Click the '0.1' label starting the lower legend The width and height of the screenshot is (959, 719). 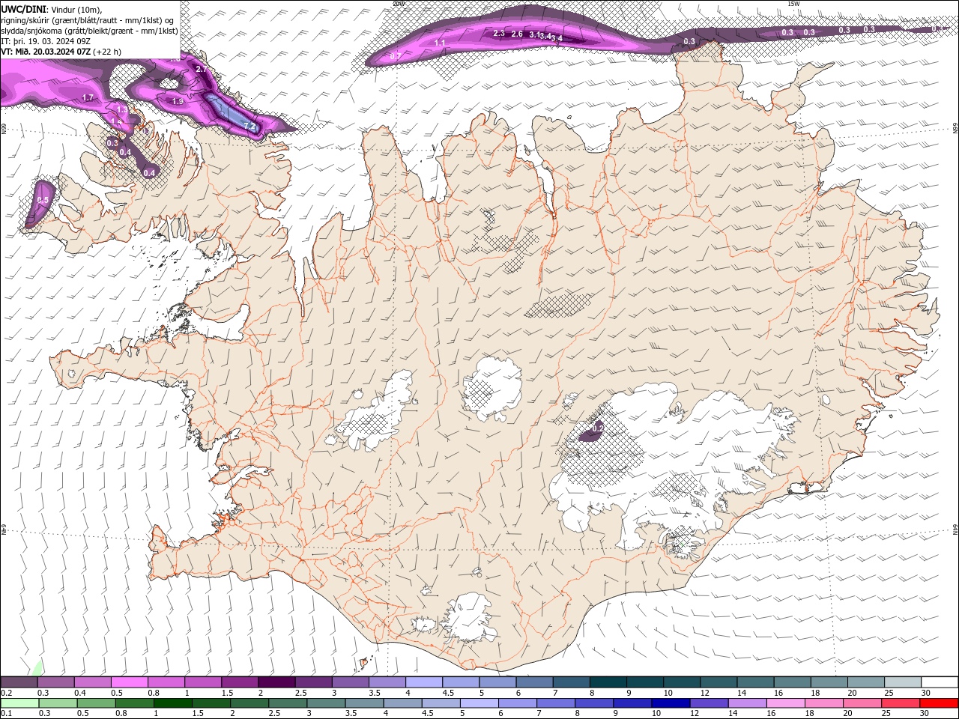(6, 714)
